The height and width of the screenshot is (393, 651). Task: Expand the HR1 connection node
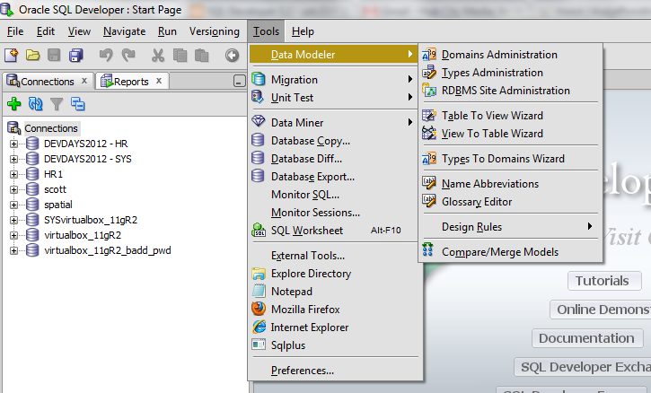[13, 174]
